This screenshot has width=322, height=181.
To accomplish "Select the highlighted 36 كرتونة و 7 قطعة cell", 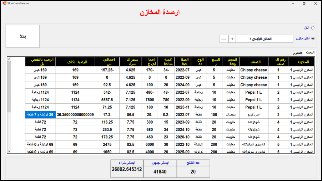I will pyautogui.click(x=40, y=115).
